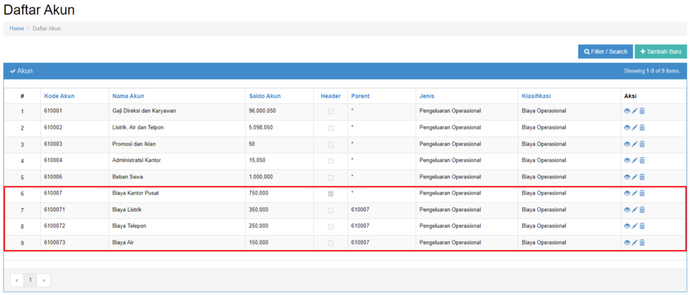The height and width of the screenshot is (295, 690).
Task: View details of Administratsi Kantor account
Action: pos(627,160)
